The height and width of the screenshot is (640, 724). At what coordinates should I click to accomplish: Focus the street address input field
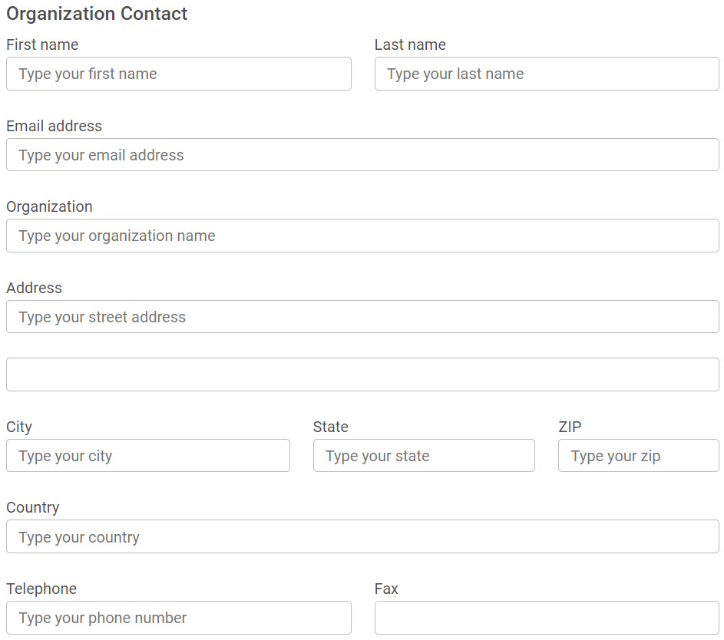click(362, 317)
